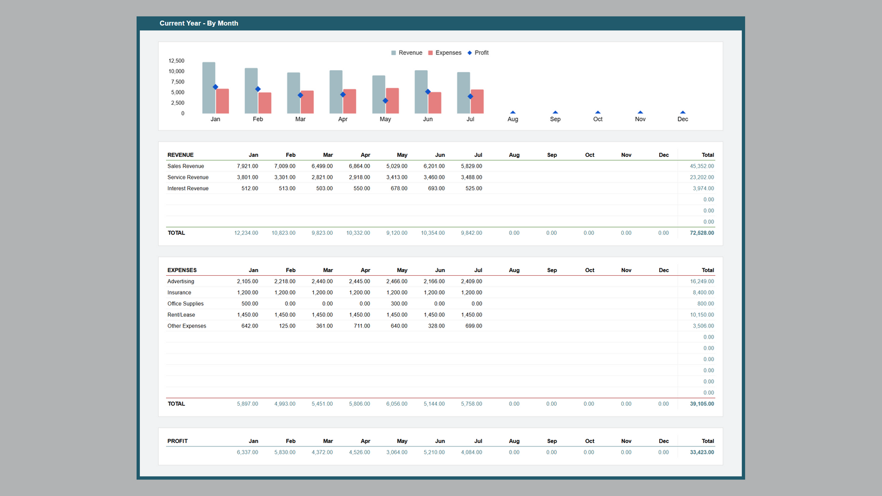Select the PROFIT section header cell

tap(178, 441)
